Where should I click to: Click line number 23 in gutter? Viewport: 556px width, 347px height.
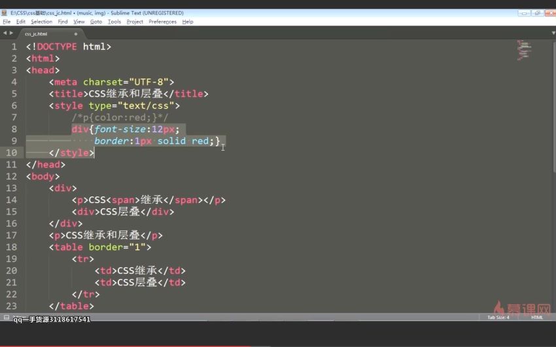pyautogui.click(x=11, y=306)
